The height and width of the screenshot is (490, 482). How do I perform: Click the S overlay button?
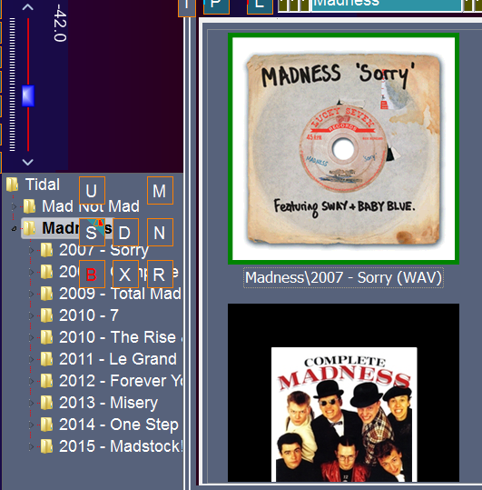pyautogui.click(x=92, y=232)
